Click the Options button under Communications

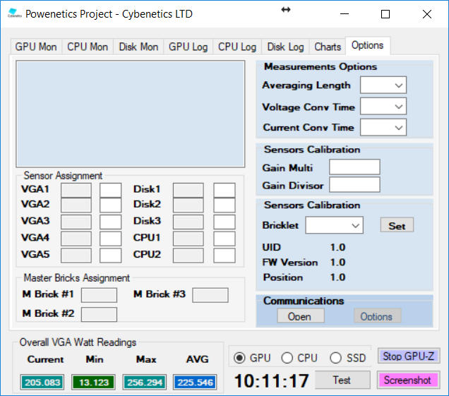378,316
